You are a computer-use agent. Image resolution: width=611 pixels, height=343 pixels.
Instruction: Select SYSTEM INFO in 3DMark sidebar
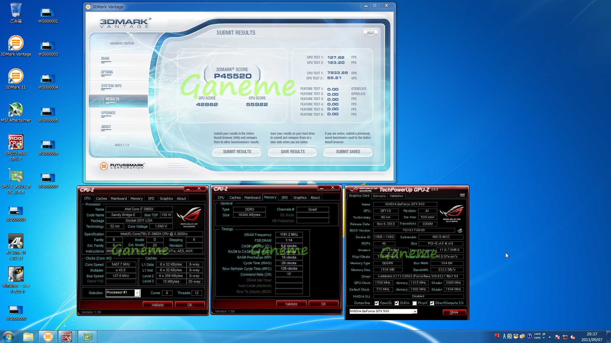(x=111, y=86)
